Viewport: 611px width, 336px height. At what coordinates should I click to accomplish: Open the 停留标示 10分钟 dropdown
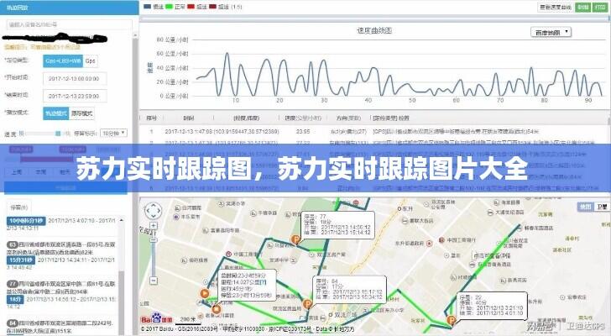click(114, 134)
